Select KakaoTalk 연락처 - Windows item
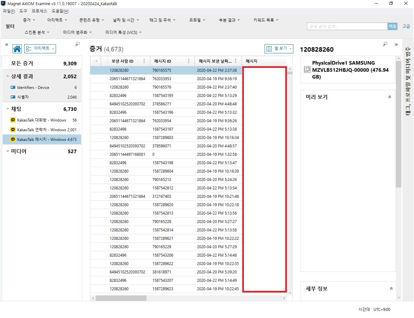 click(x=42, y=130)
